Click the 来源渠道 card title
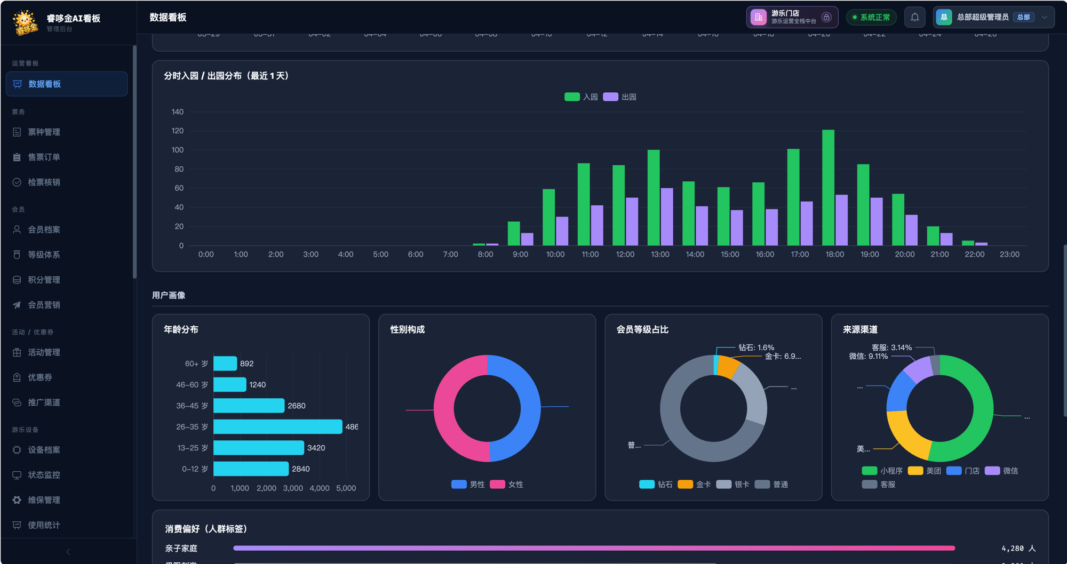 (x=860, y=329)
